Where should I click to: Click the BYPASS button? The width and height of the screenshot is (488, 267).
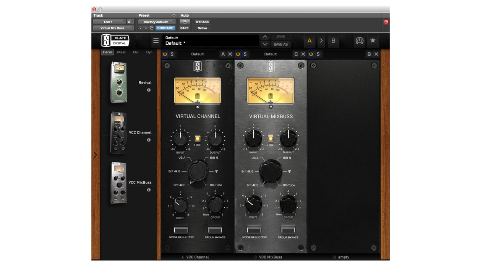click(x=202, y=22)
